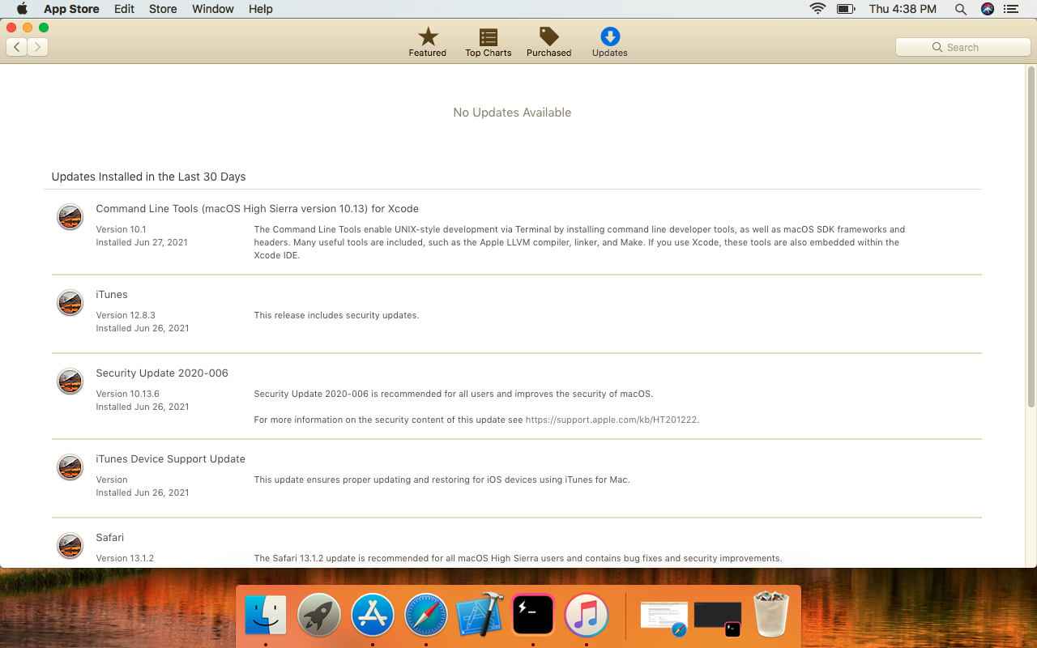This screenshot has width=1037, height=648.
Task: Click the Version 12.8.3 text
Action: click(x=126, y=315)
